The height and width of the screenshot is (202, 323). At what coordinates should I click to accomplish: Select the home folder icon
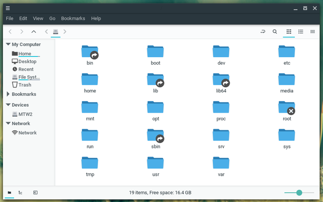90,79
